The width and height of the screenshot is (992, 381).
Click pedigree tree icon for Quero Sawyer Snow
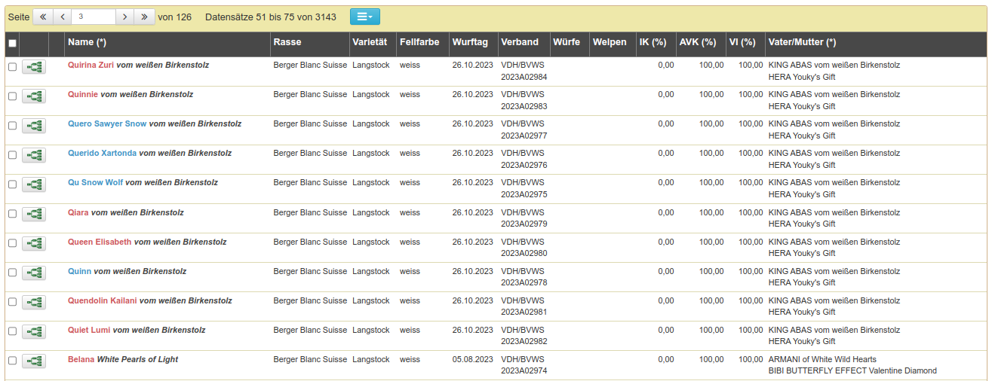(34, 126)
